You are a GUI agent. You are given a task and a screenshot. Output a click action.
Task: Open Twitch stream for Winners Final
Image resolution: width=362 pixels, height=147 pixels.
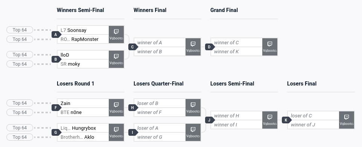pyautogui.click(x=193, y=47)
